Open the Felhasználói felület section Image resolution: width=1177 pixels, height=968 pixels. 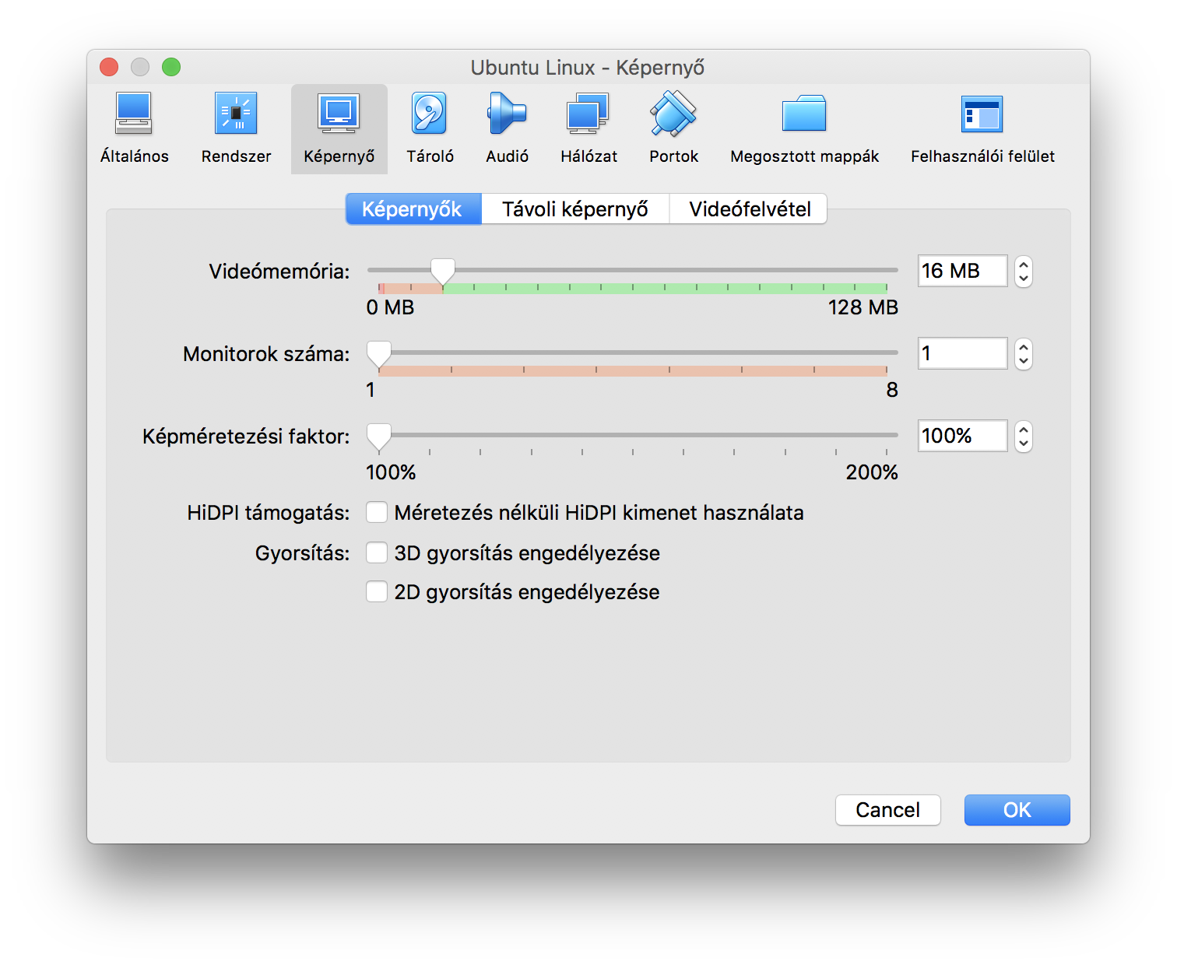[982, 128]
